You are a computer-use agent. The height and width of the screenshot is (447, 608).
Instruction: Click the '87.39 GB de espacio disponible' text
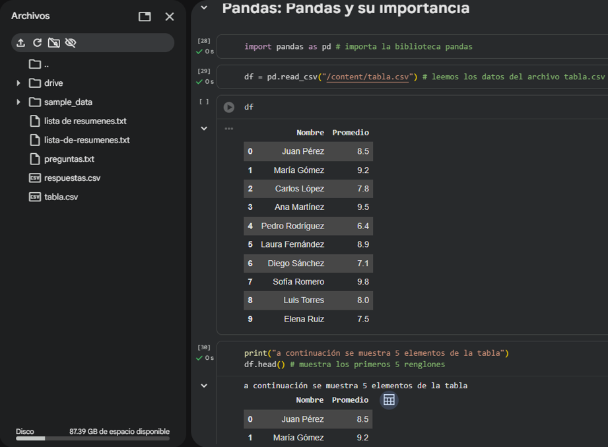tap(119, 432)
